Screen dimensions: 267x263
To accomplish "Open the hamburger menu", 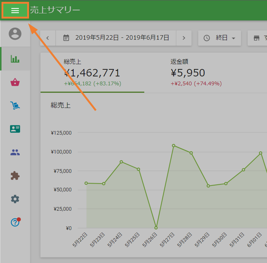I will (x=15, y=10).
